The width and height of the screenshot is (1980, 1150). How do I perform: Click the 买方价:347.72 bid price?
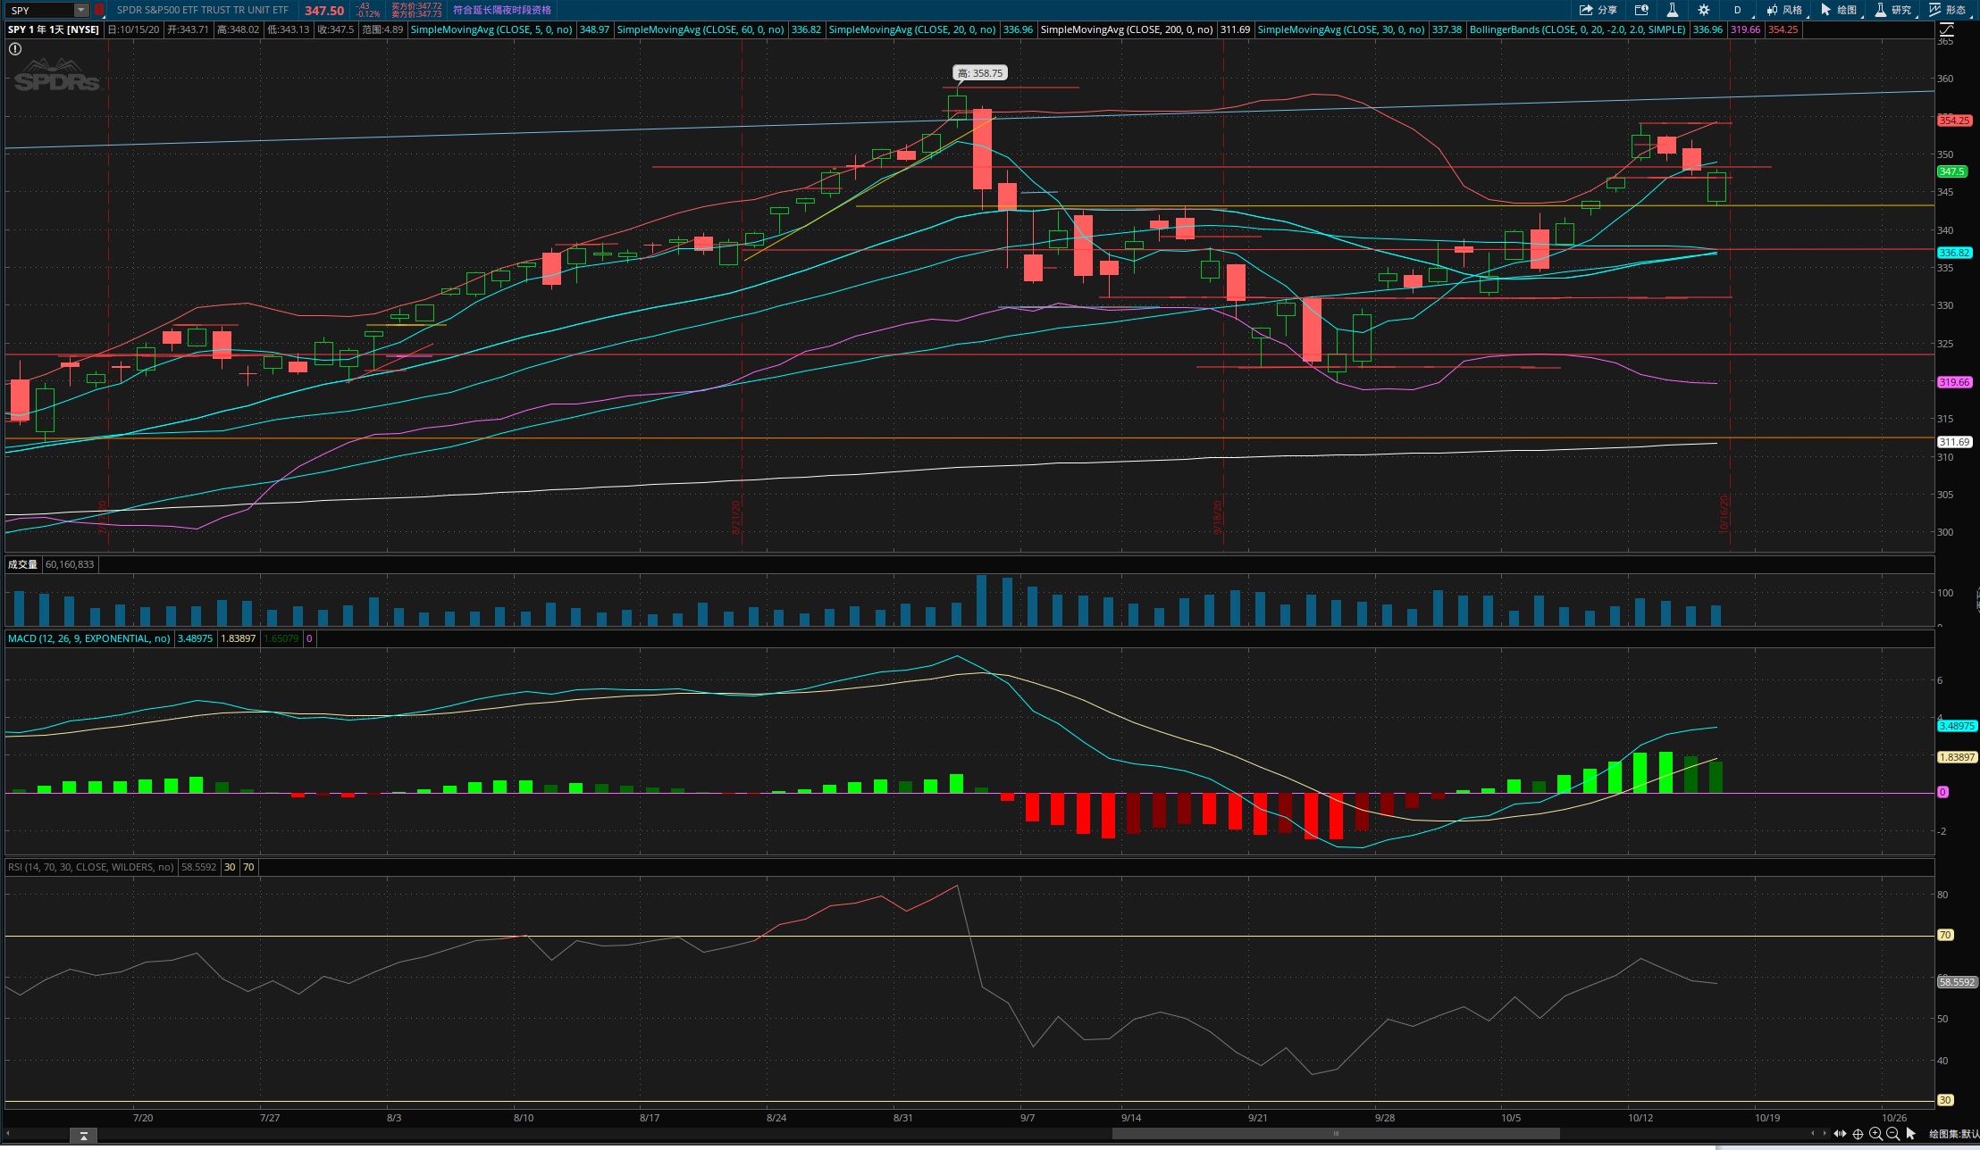416,6
